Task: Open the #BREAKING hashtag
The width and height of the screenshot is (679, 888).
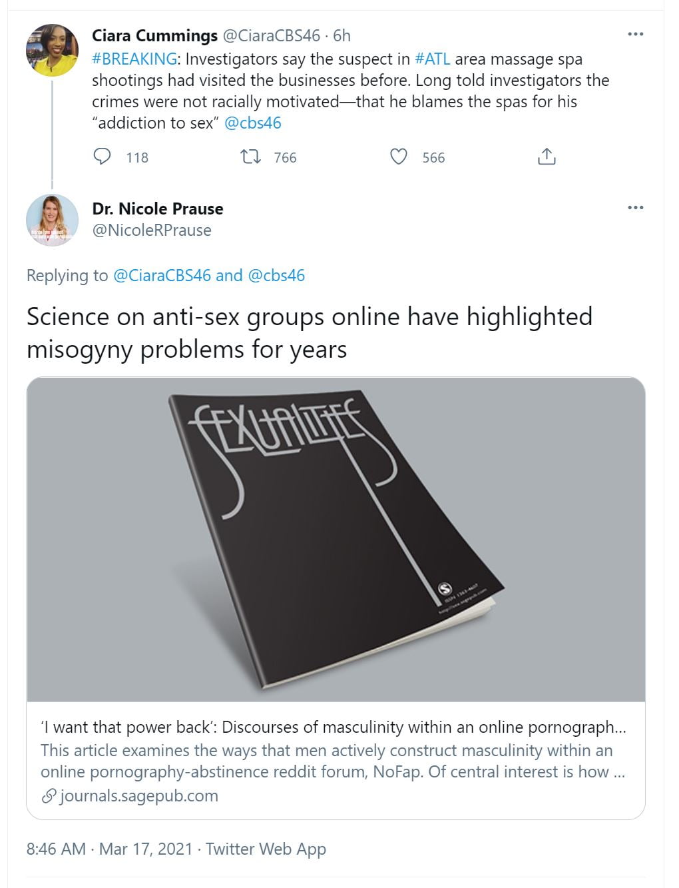Action: tap(134, 59)
